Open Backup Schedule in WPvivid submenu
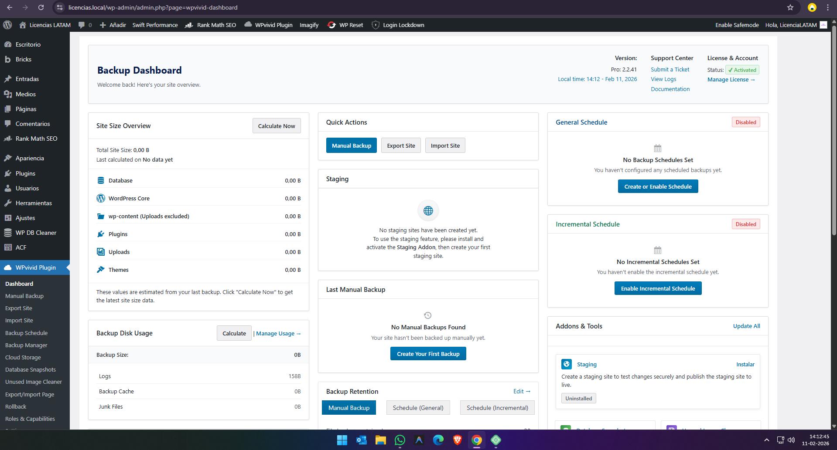 [x=27, y=333]
